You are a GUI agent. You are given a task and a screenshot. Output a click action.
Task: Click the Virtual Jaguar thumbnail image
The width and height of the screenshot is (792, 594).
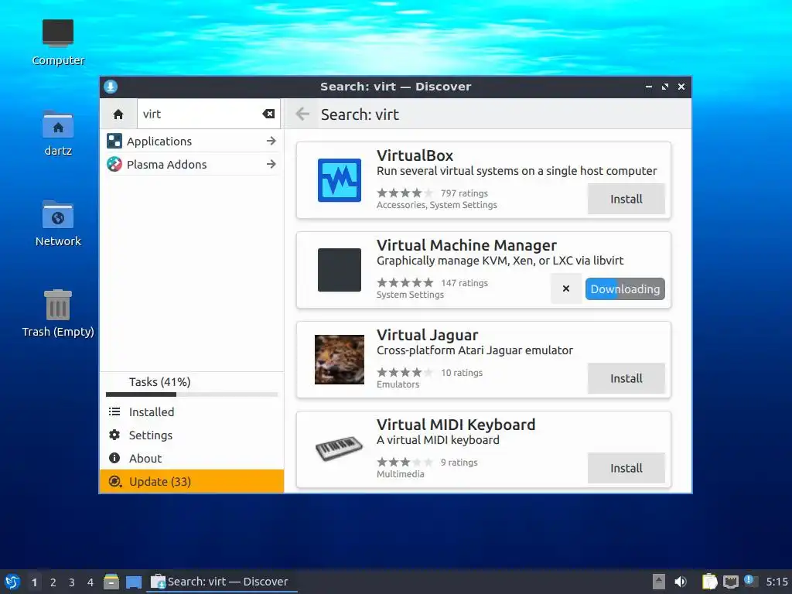(339, 360)
